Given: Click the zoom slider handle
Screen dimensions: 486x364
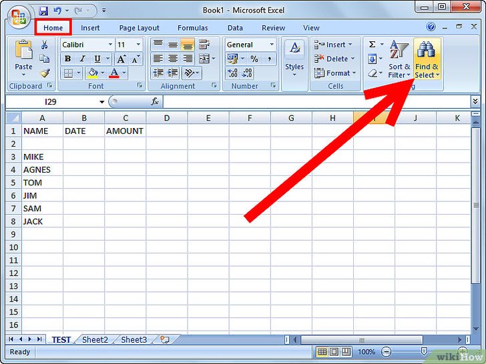Looking at the screenshot, I should [424, 351].
